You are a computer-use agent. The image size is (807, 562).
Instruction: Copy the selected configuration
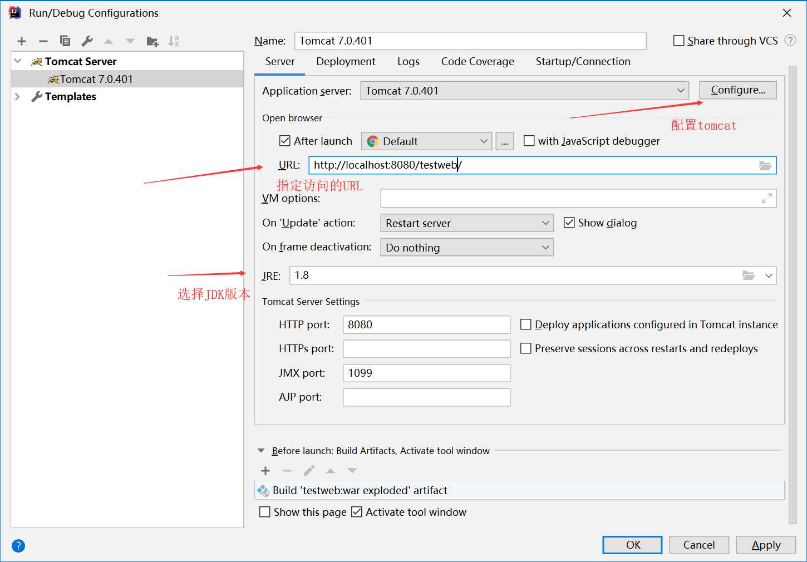tap(65, 41)
